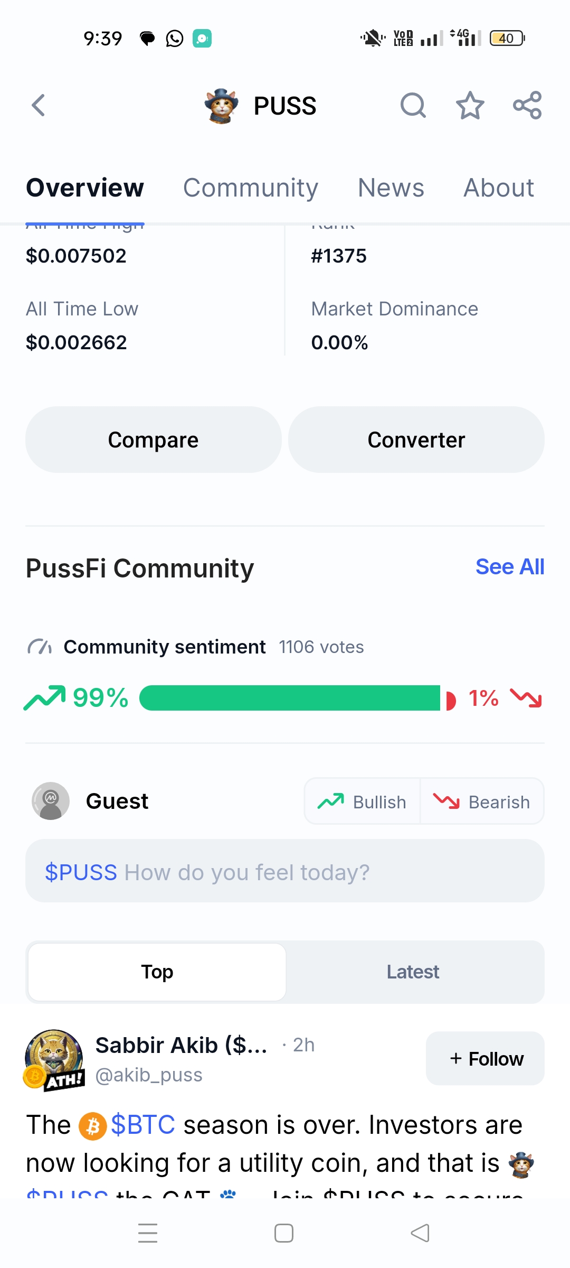Tap the Android home navigation icon
570x1268 pixels.
tap(284, 1233)
